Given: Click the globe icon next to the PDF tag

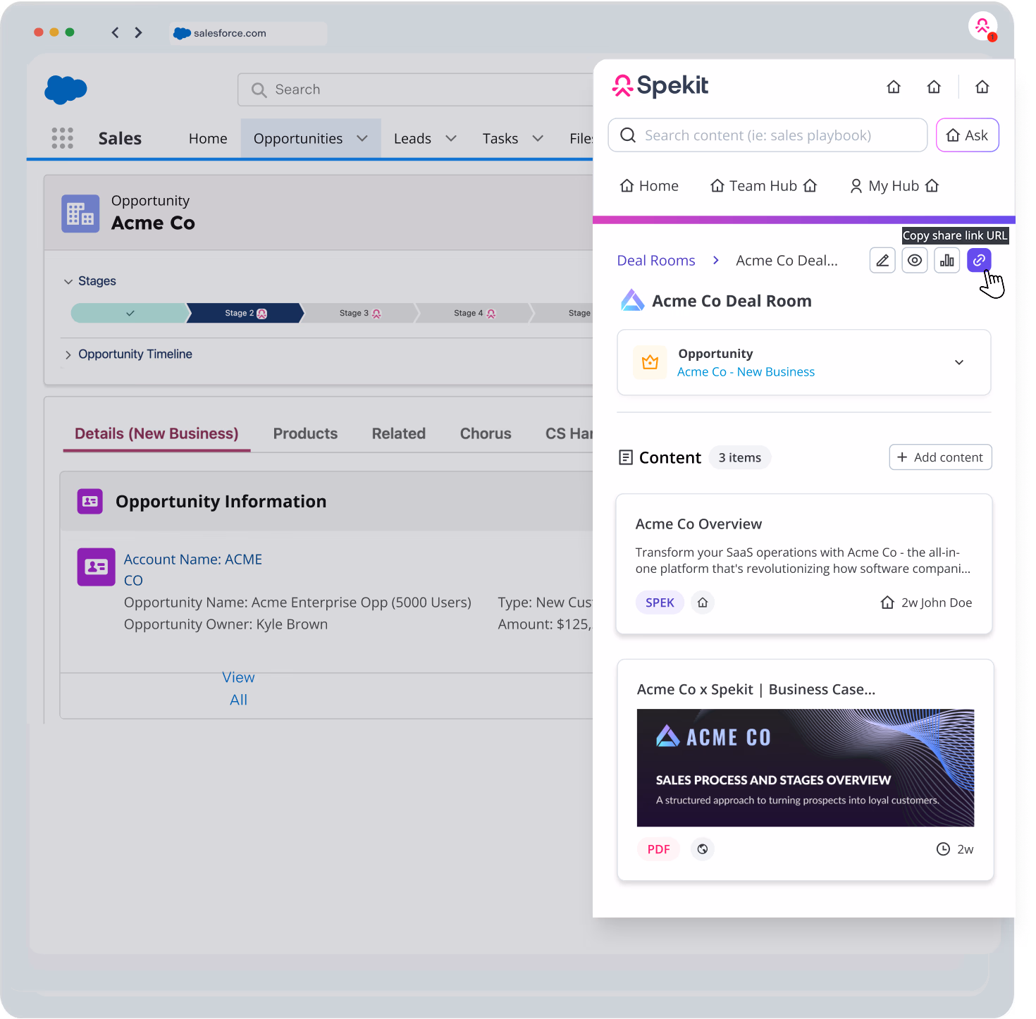Looking at the screenshot, I should (703, 849).
